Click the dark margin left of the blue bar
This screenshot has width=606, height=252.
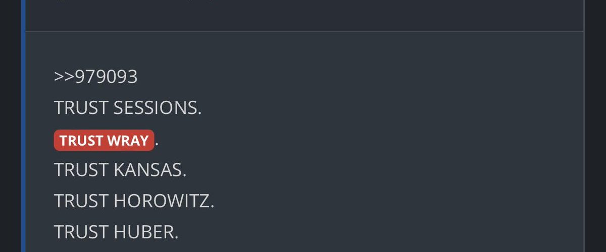(x=10, y=126)
